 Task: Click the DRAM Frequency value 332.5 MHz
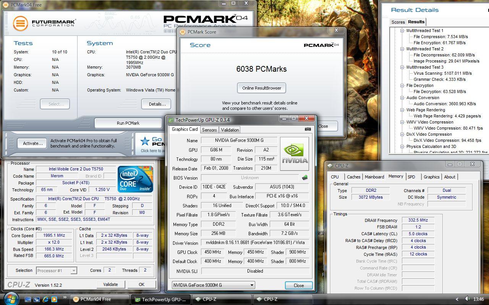418,220
